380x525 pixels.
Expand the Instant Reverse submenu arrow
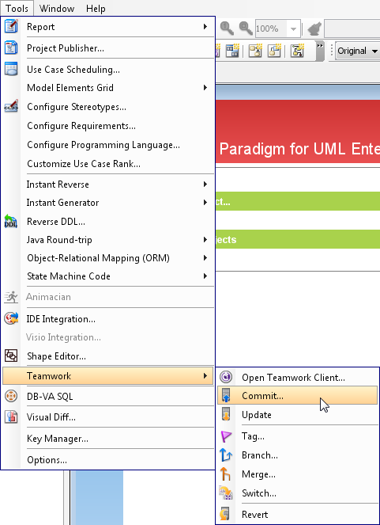[x=205, y=185]
